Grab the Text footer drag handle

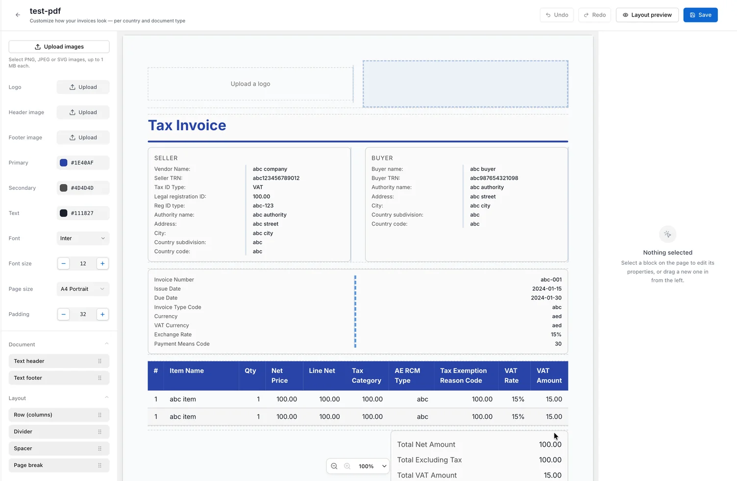pyautogui.click(x=100, y=378)
